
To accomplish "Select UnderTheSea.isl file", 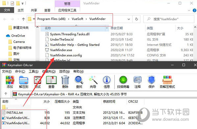I will 62,39.
